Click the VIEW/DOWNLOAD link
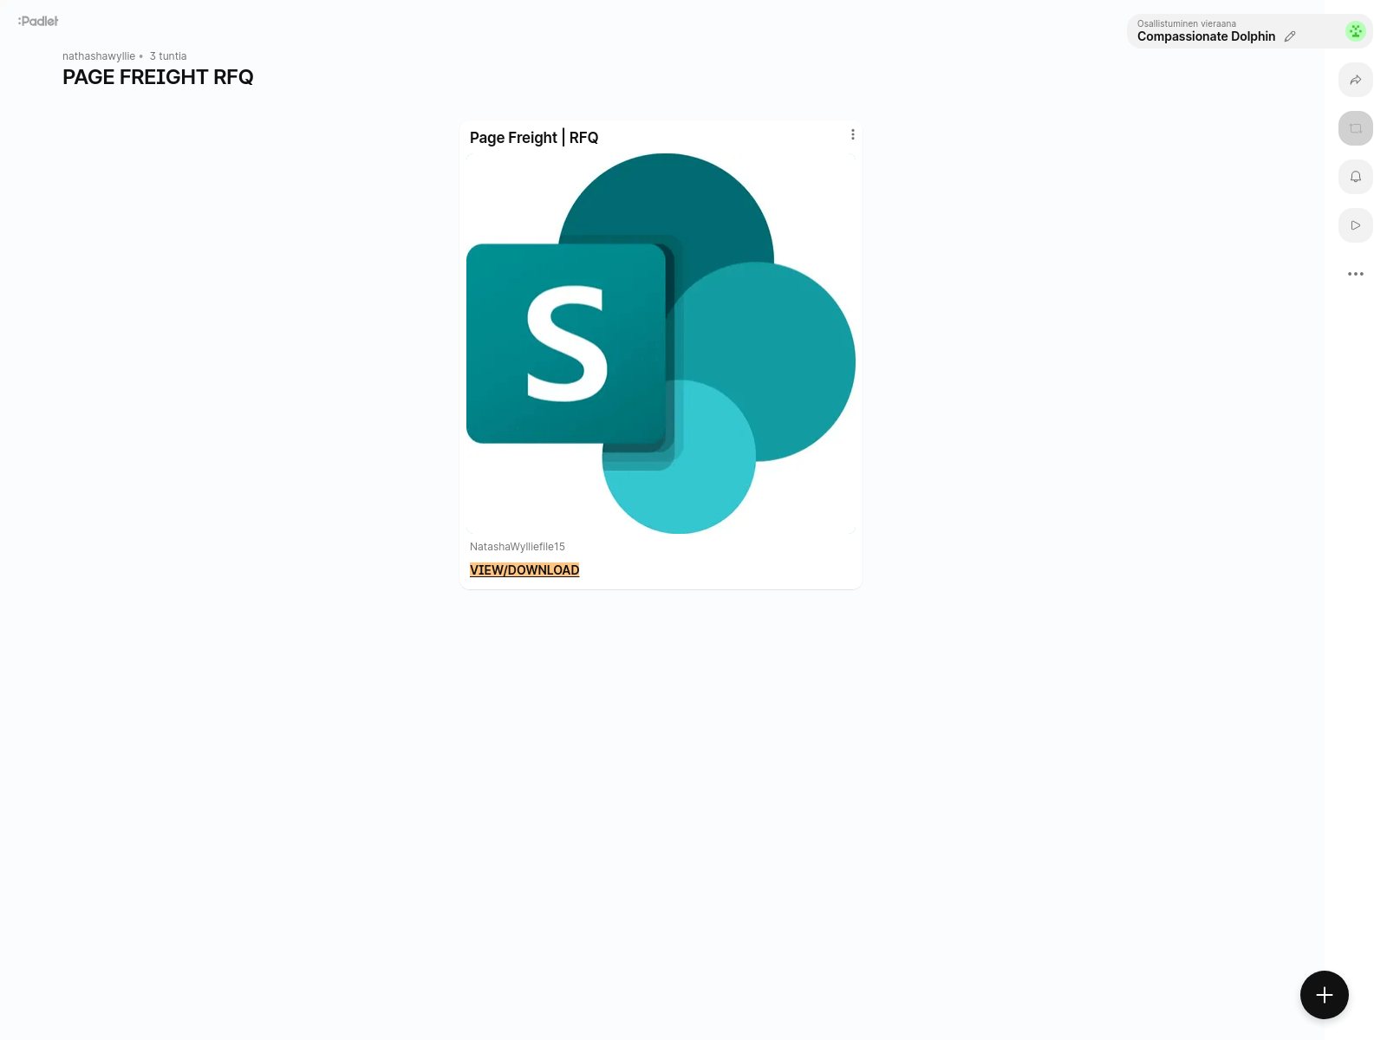 [x=524, y=570]
